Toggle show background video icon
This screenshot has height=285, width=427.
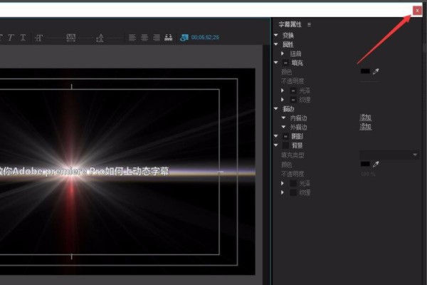[x=184, y=37]
